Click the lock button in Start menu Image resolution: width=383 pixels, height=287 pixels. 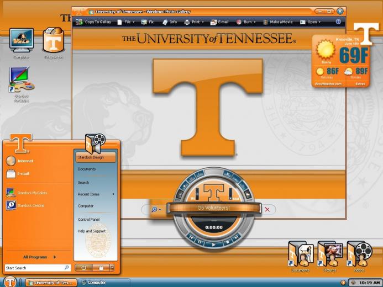click(x=101, y=268)
